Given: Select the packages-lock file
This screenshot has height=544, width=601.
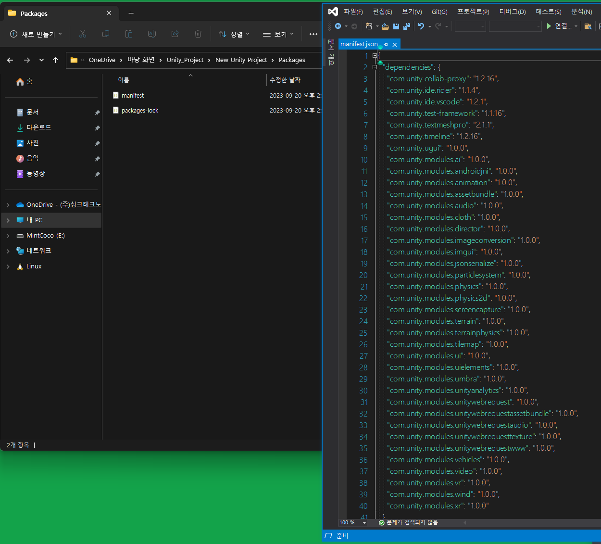Looking at the screenshot, I should [140, 111].
